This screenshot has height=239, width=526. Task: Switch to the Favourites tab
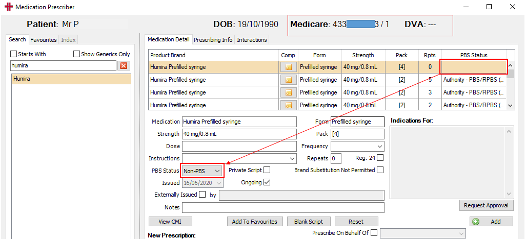coord(43,40)
